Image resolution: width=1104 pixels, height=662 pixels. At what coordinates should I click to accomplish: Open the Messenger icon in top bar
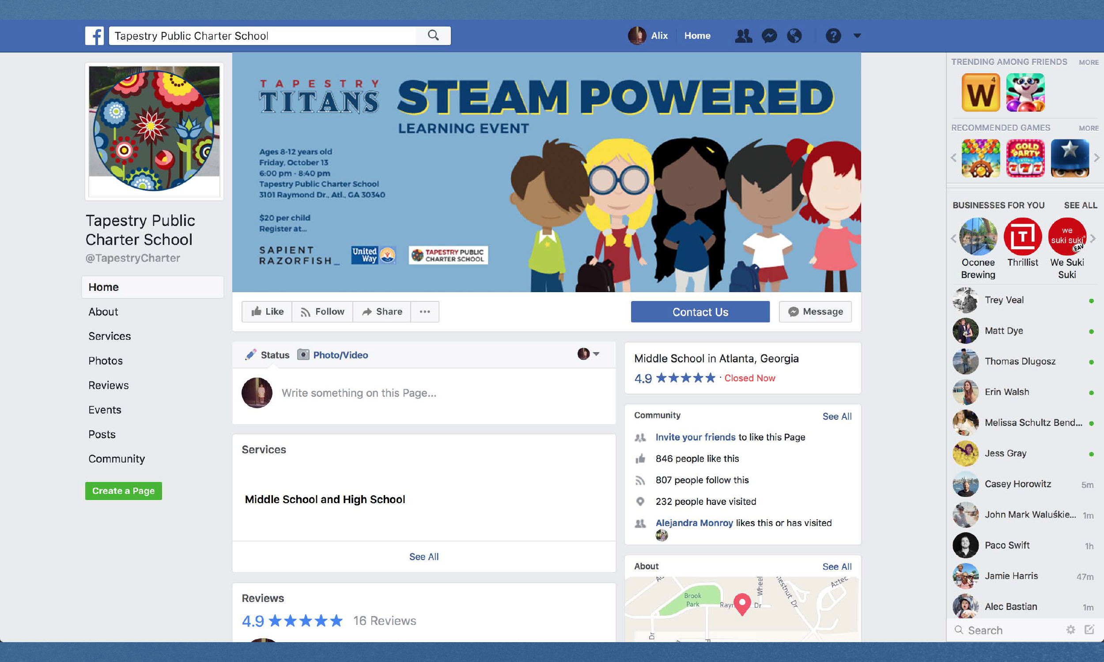769,36
